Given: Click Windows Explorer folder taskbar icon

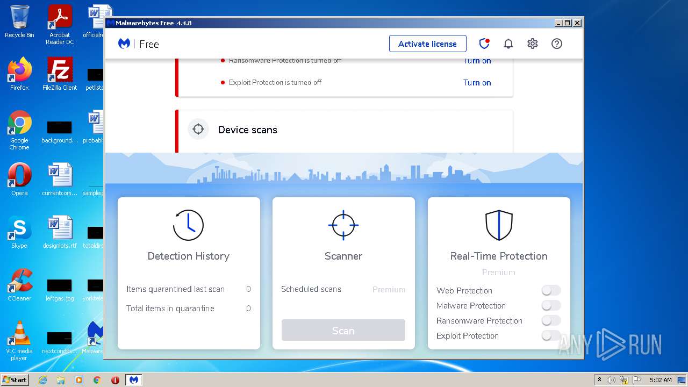Looking at the screenshot, I should (61, 380).
